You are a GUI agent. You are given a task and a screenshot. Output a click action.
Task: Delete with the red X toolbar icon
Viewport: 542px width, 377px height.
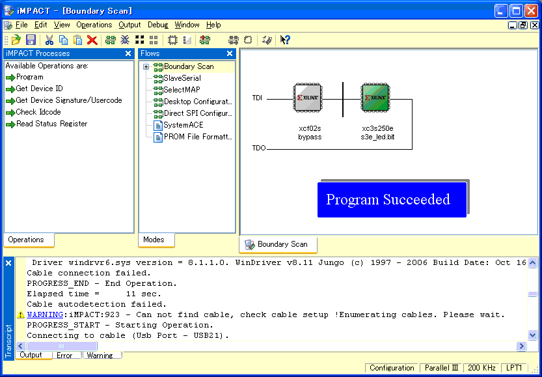(x=92, y=40)
